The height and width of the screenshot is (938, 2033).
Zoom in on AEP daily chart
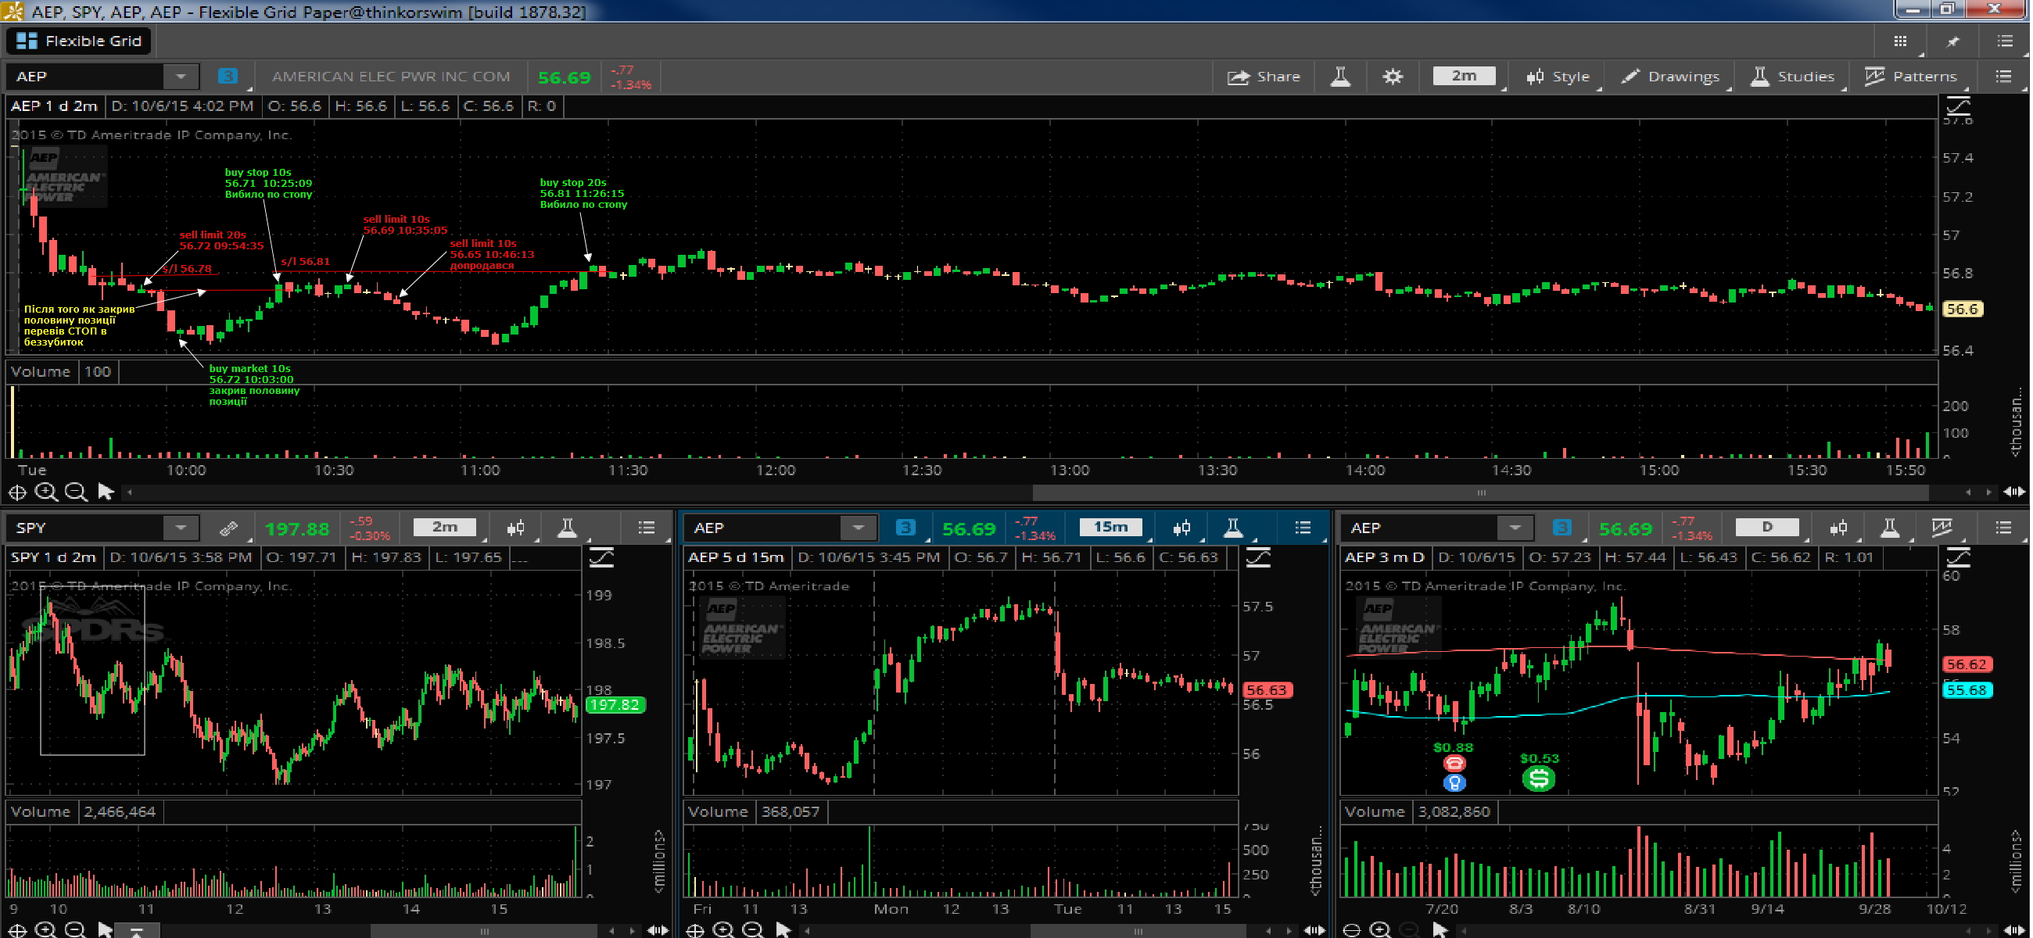point(1380,929)
